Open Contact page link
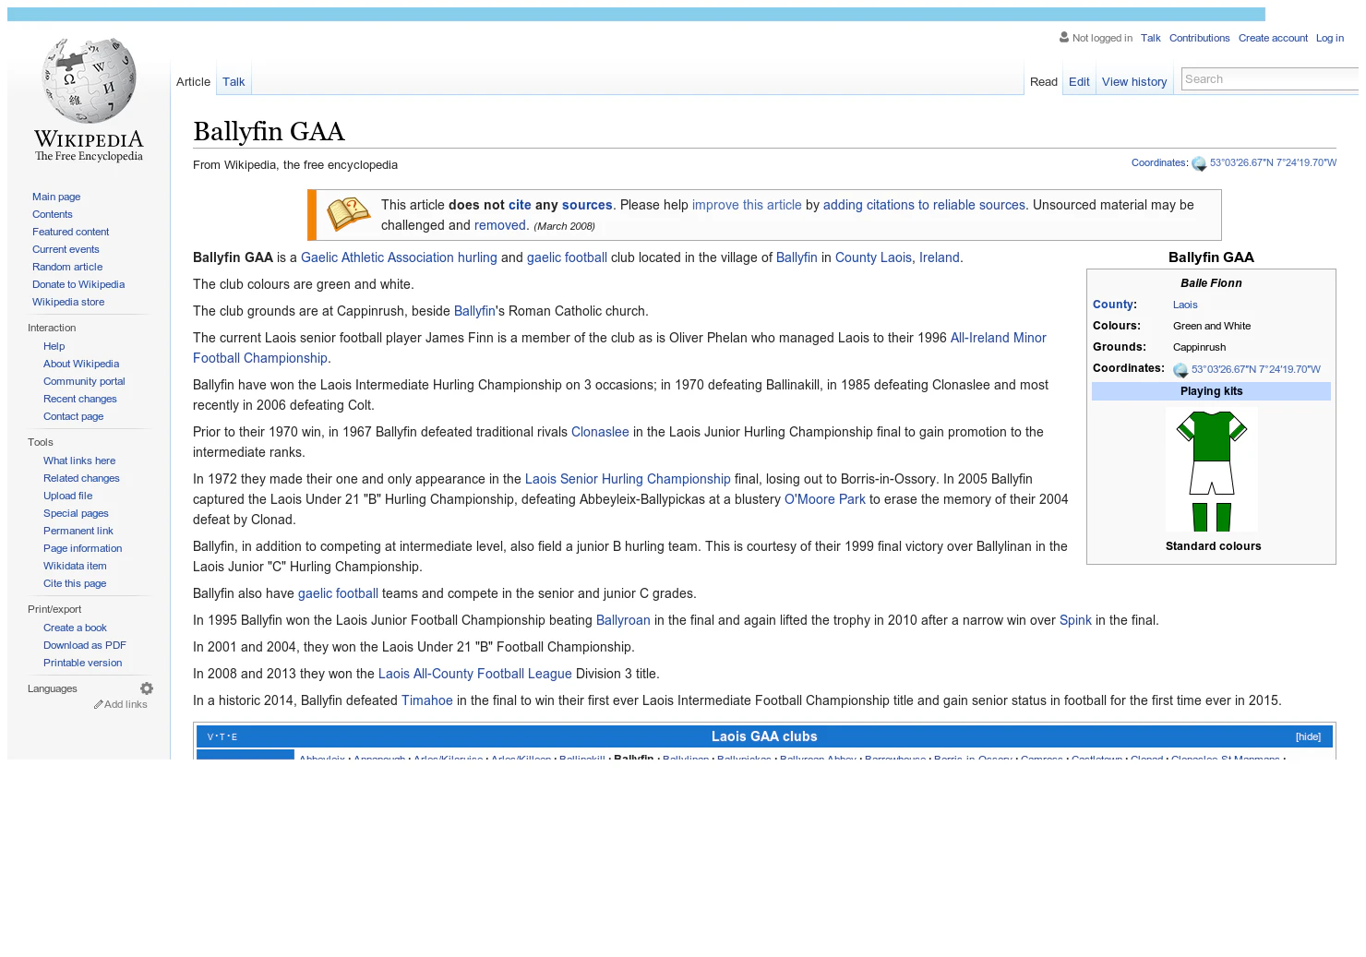The image size is (1366, 957). coord(73,416)
